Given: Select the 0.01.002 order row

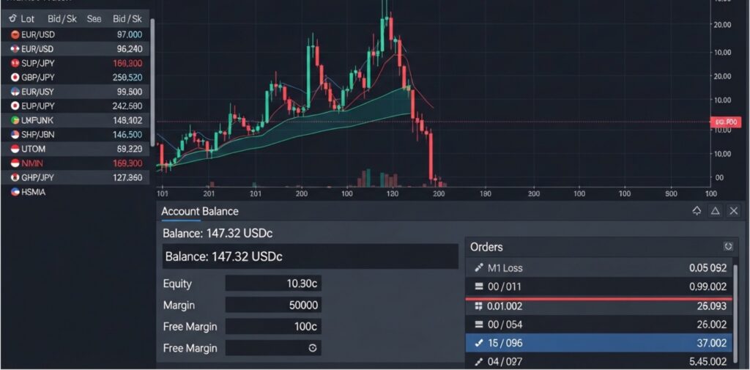Looking at the screenshot, I should 599,306.
